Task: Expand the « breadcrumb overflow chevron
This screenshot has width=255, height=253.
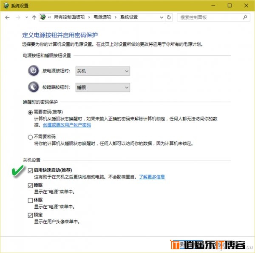Action: [x=49, y=17]
